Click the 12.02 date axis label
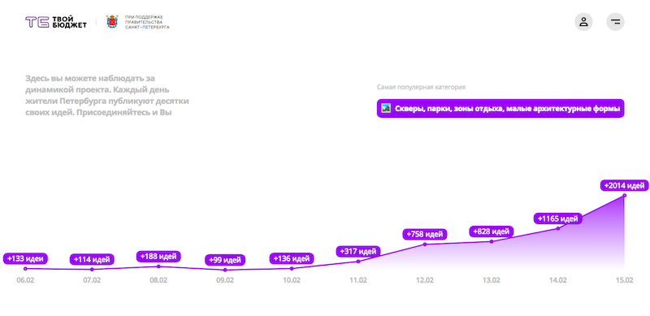Viewport: 650px width, 316px height. (425, 280)
